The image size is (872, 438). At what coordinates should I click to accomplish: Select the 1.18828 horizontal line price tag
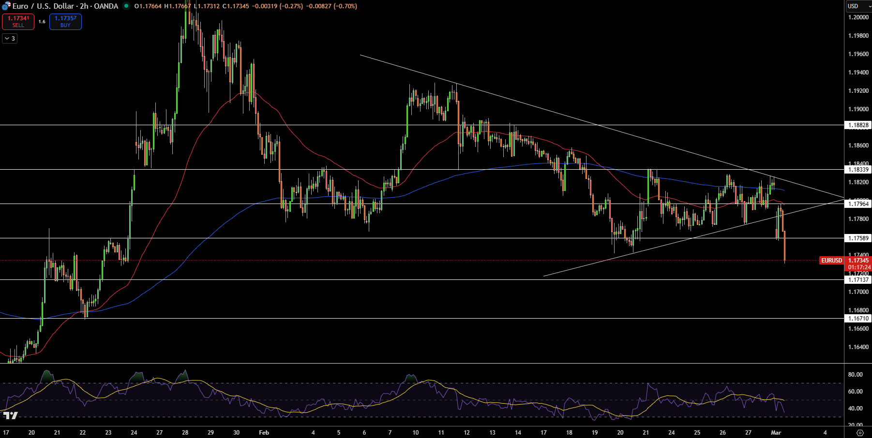[858, 125]
